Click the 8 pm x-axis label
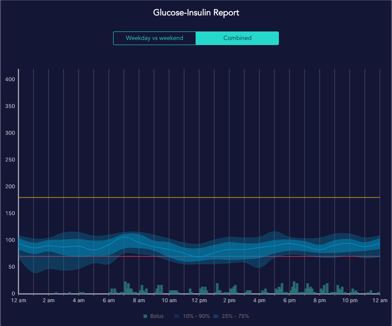Screen dimensions: 392x326 point(320,300)
